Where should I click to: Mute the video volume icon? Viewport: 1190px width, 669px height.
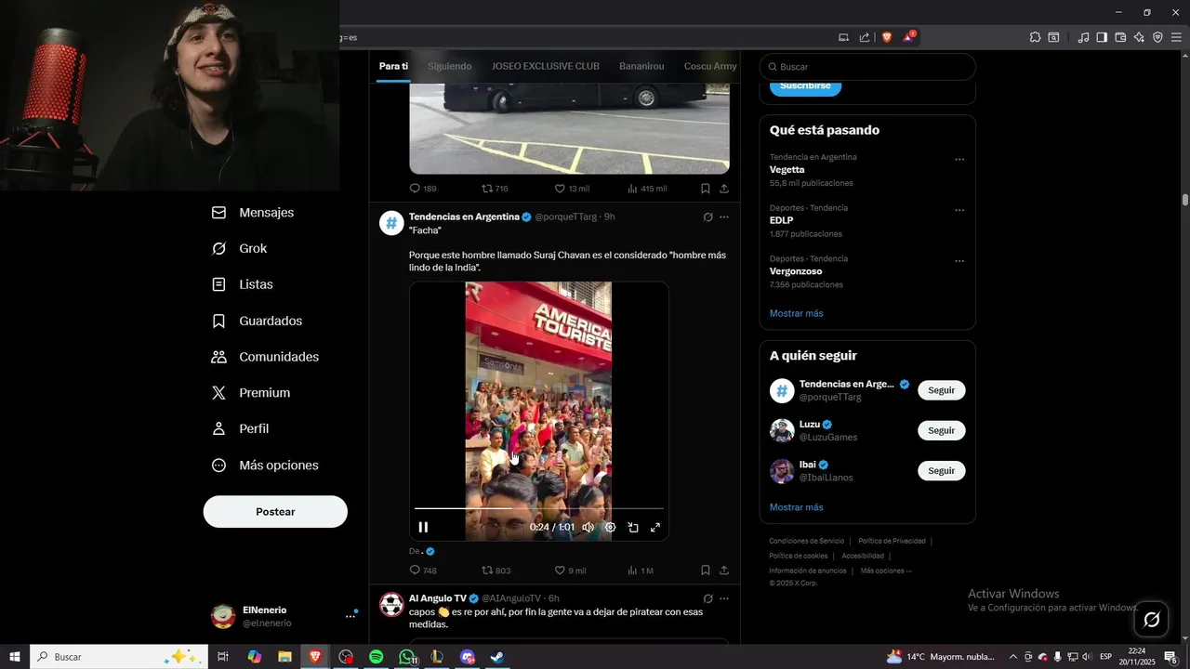[x=588, y=528]
